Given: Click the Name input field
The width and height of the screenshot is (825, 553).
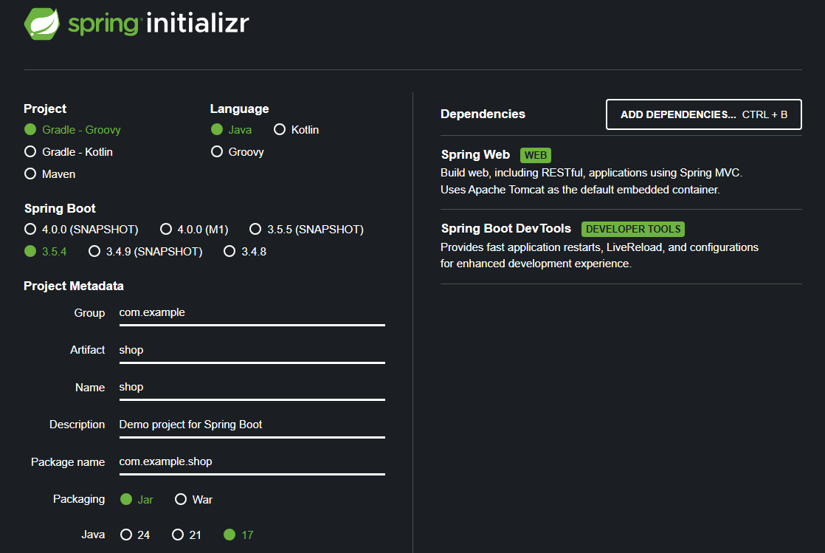Looking at the screenshot, I should [251, 387].
